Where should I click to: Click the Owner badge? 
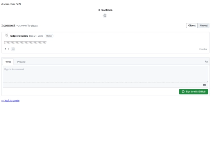(x=49, y=36)
